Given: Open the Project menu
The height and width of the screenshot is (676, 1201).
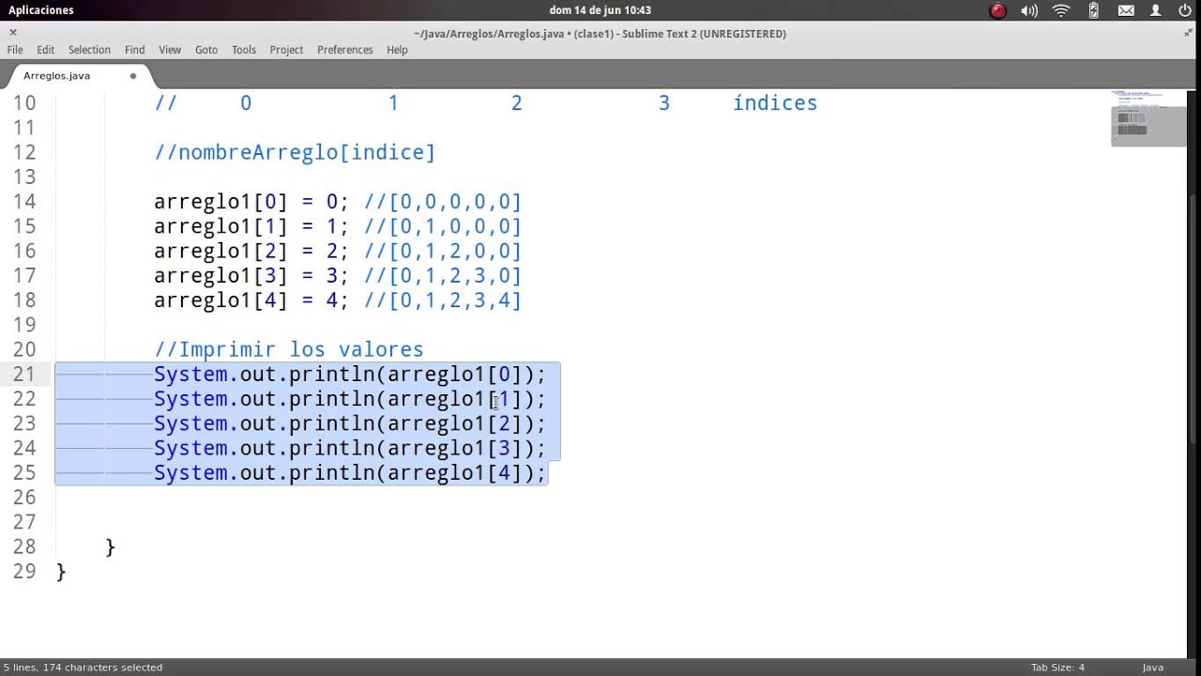Looking at the screenshot, I should click(286, 50).
